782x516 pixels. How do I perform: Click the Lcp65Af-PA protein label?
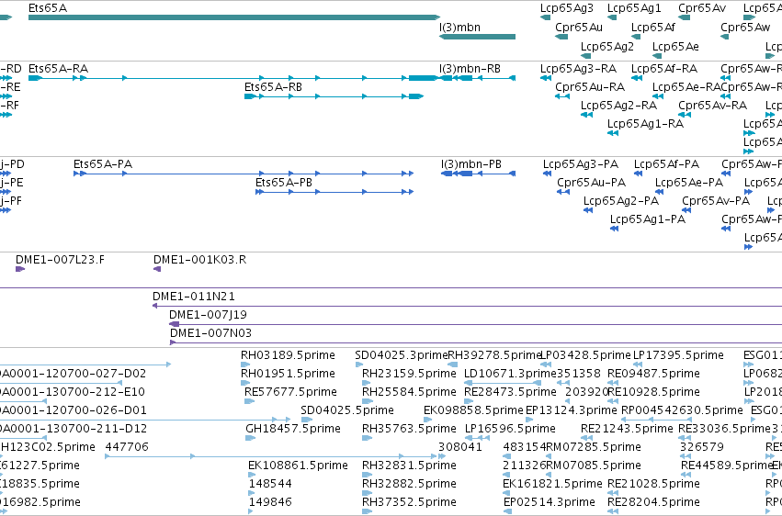(x=666, y=163)
